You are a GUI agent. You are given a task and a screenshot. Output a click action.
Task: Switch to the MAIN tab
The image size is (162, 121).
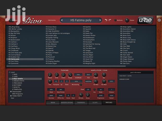tap(53, 103)
